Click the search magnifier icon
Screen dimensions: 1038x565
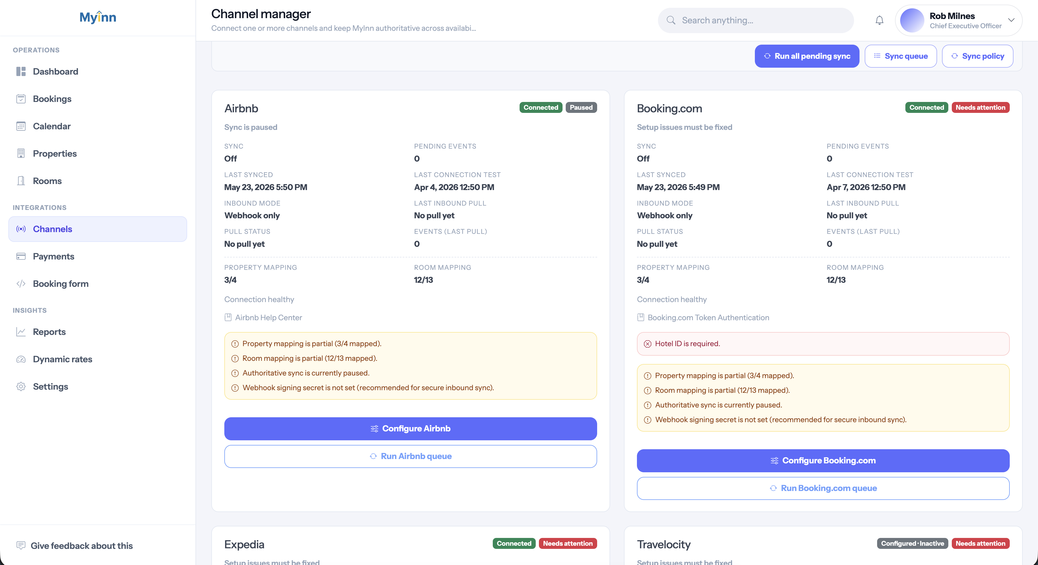tap(670, 20)
